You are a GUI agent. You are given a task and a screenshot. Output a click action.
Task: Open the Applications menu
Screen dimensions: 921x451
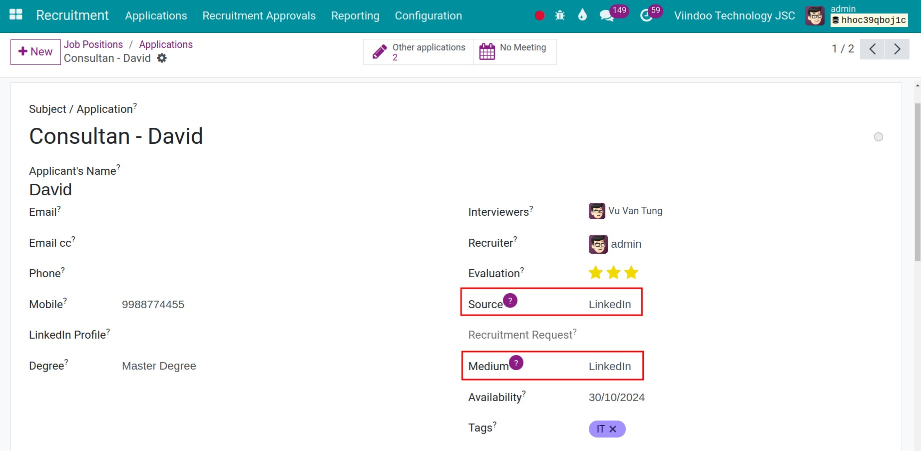(x=156, y=15)
